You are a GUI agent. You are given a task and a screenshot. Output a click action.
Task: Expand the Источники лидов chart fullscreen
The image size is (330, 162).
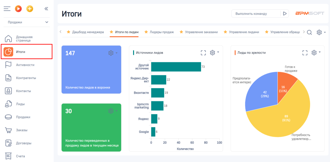point(203,53)
